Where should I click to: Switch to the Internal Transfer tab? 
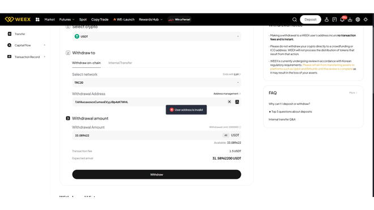pos(120,63)
